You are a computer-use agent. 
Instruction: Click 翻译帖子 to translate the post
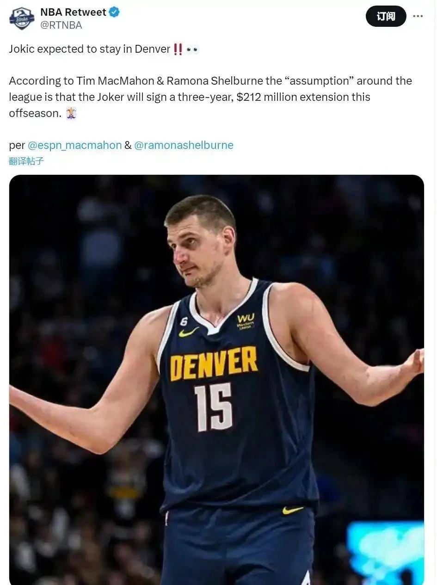(x=26, y=161)
